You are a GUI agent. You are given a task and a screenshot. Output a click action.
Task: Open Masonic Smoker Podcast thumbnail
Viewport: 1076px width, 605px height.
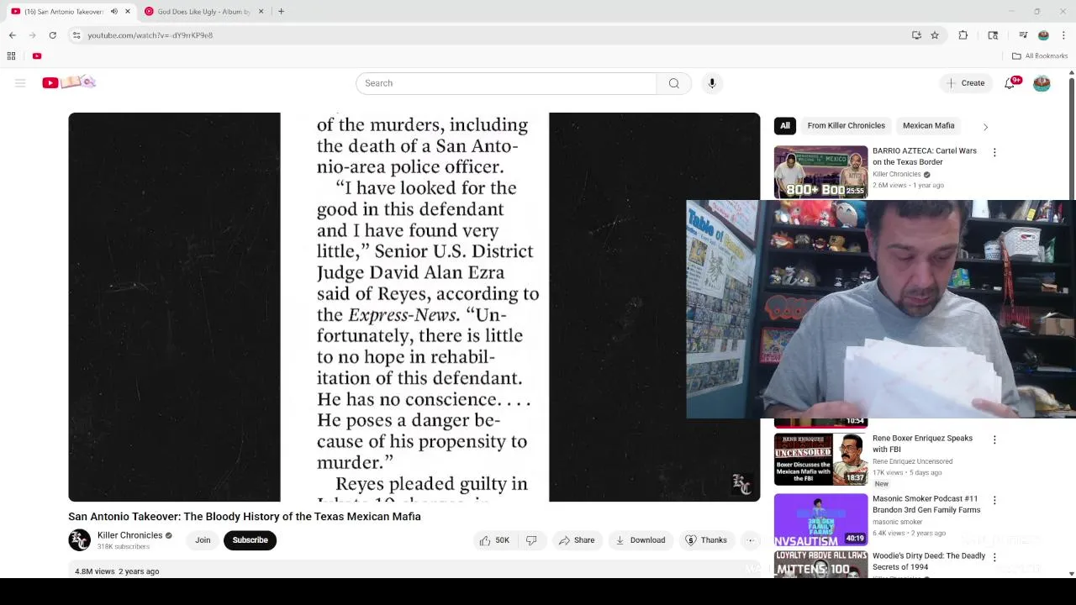tap(820, 520)
